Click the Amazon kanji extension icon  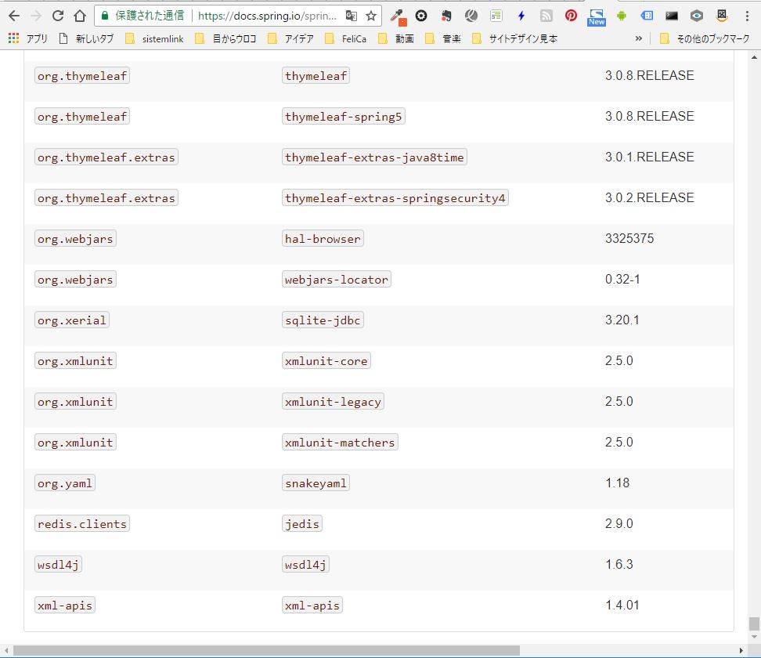click(722, 16)
